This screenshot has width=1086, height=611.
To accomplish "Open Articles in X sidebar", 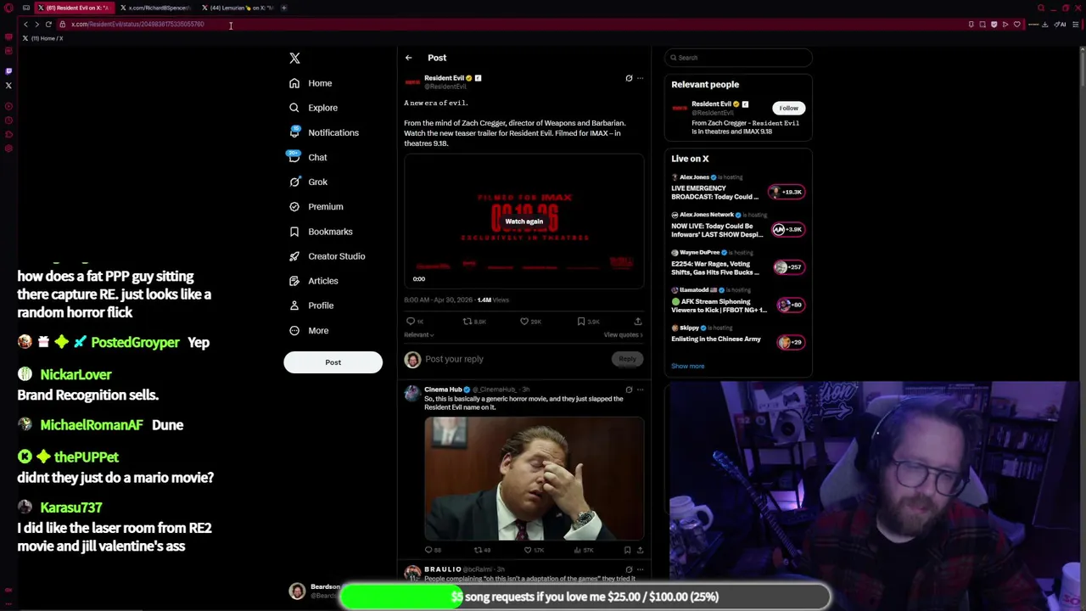I will point(313,280).
